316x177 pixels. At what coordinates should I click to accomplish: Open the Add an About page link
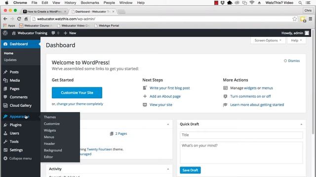(x=165, y=96)
